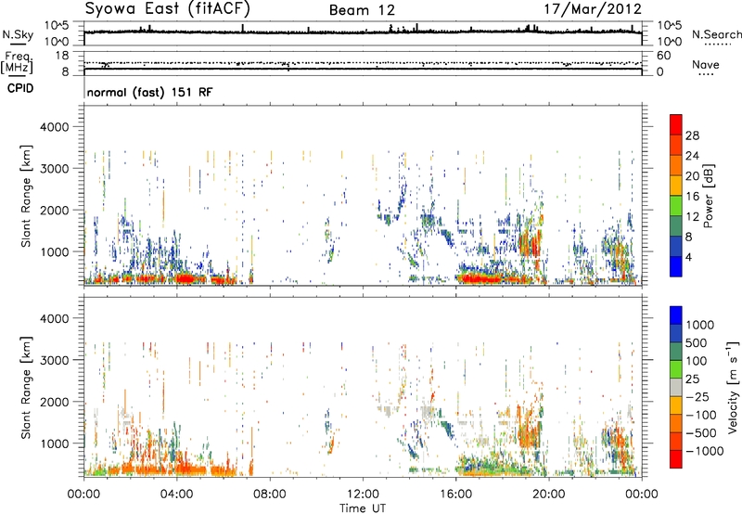The height and width of the screenshot is (514, 742).
Task: Click the 'N.Search' legend label
Action: click(716, 34)
